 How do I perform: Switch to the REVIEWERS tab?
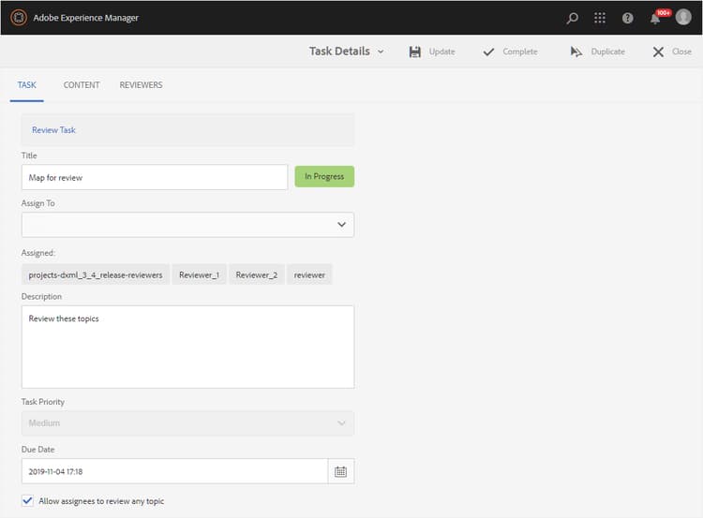click(x=141, y=85)
